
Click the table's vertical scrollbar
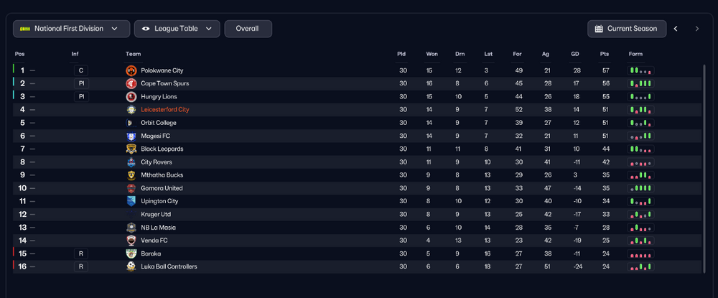point(704,169)
